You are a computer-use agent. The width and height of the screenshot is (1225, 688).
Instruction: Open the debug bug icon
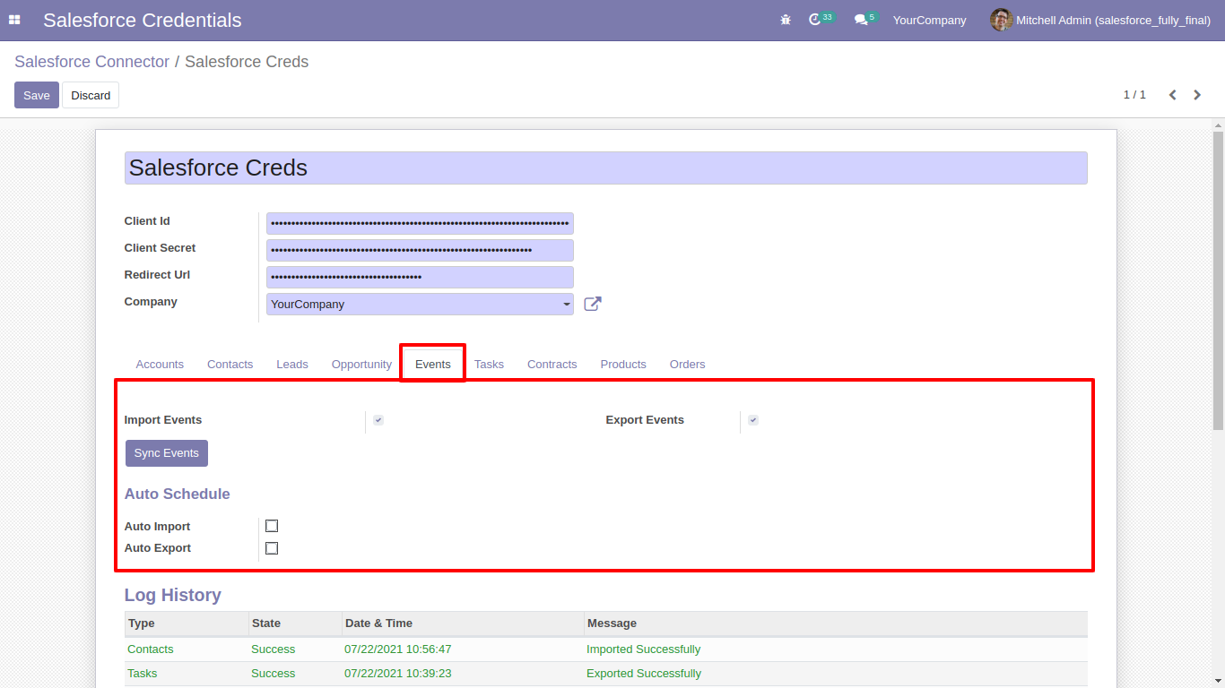coord(786,20)
